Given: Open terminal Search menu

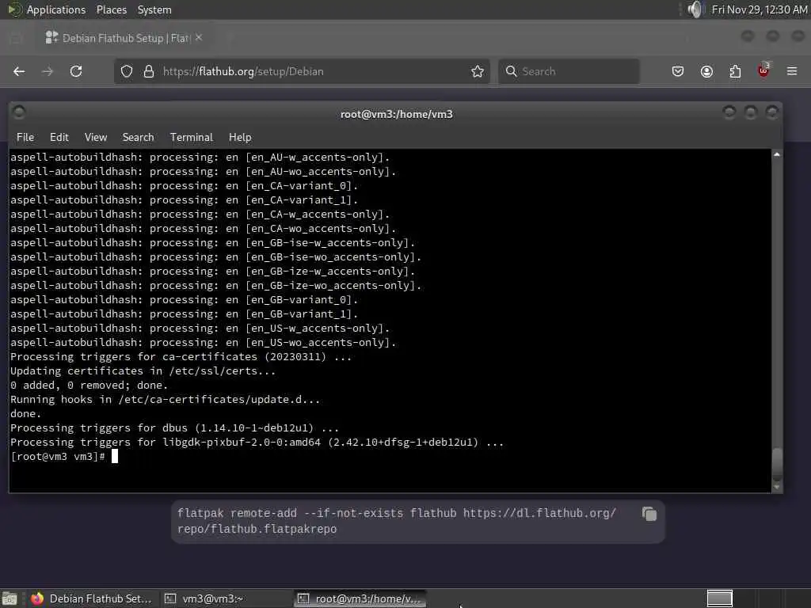Looking at the screenshot, I should pos(138,138).
